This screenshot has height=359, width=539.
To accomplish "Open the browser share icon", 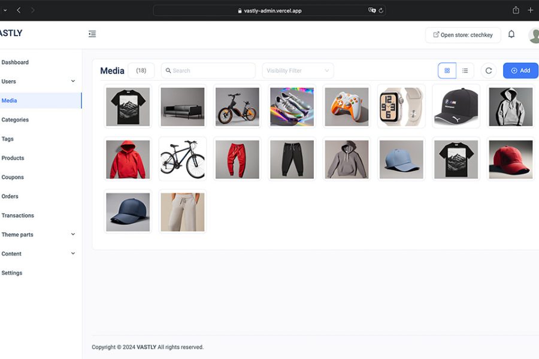I will pyautogui.click(x=516, y=10).
